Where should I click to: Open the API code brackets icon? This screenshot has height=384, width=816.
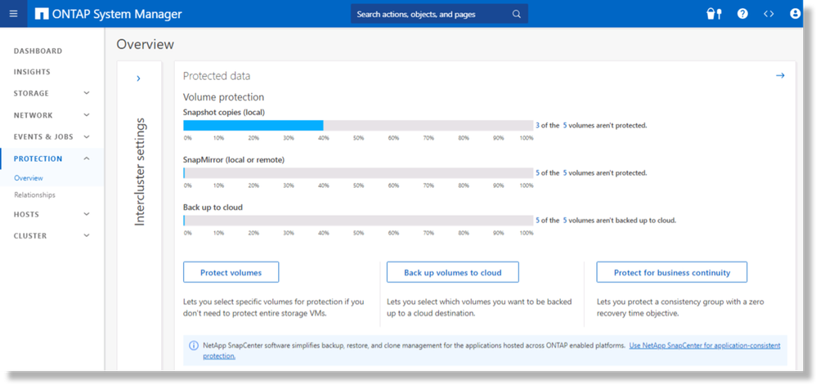click(769, 14)
